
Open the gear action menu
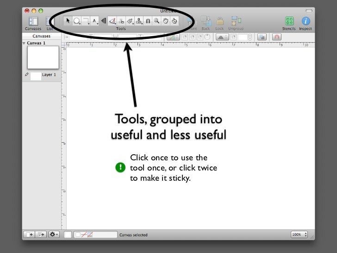(x=54, y=234)
